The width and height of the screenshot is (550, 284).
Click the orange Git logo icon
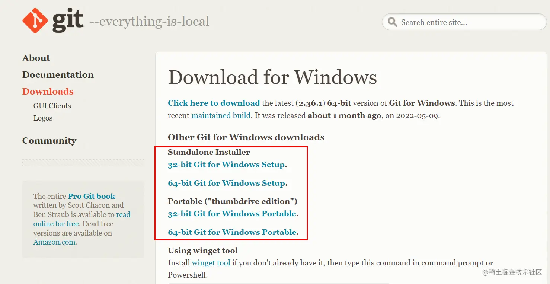[x=35, y=20]
